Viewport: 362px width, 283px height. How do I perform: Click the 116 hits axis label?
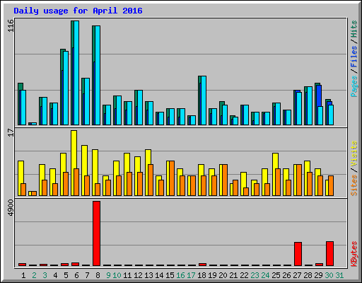coord(11,25)
